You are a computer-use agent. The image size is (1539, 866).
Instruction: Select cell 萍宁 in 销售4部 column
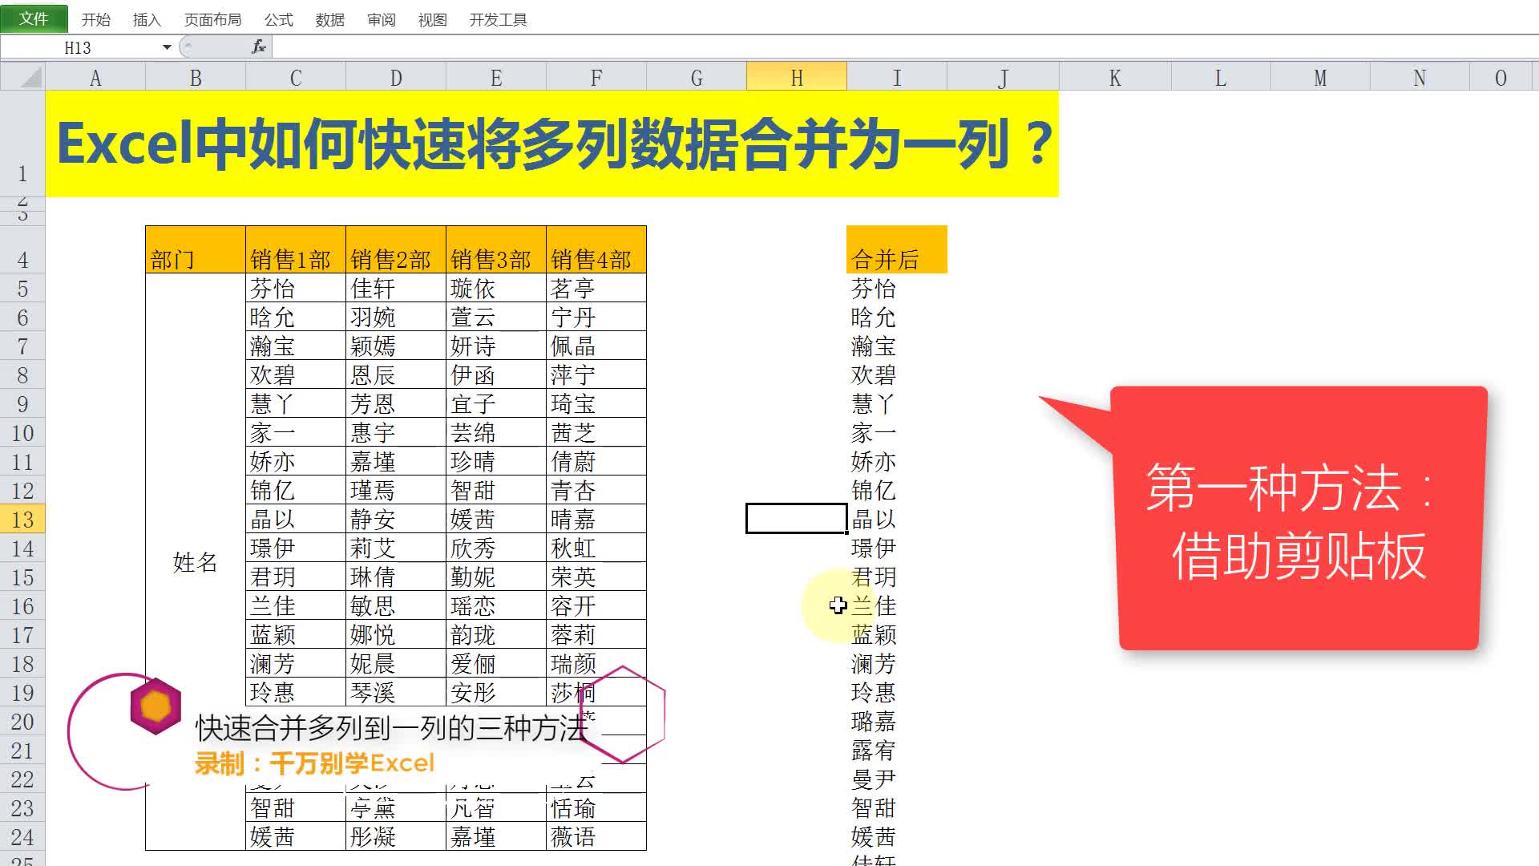(x=596, y=375)
